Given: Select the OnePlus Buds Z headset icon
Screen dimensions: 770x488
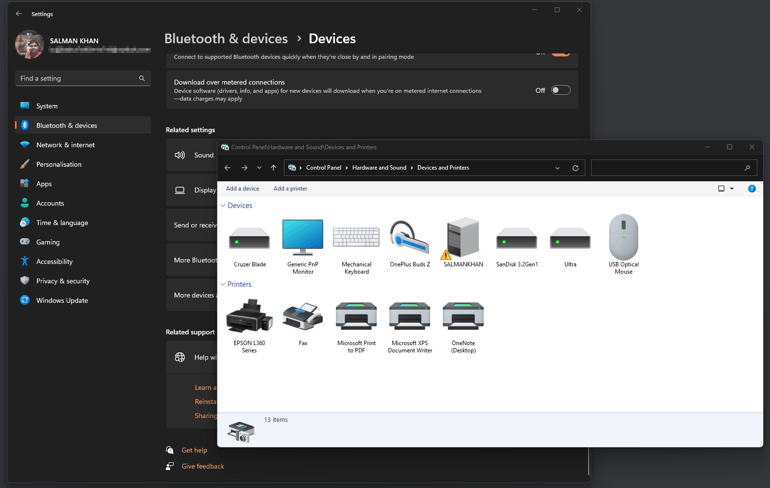Looking at the screenshot, I should (x=409, y=238).
